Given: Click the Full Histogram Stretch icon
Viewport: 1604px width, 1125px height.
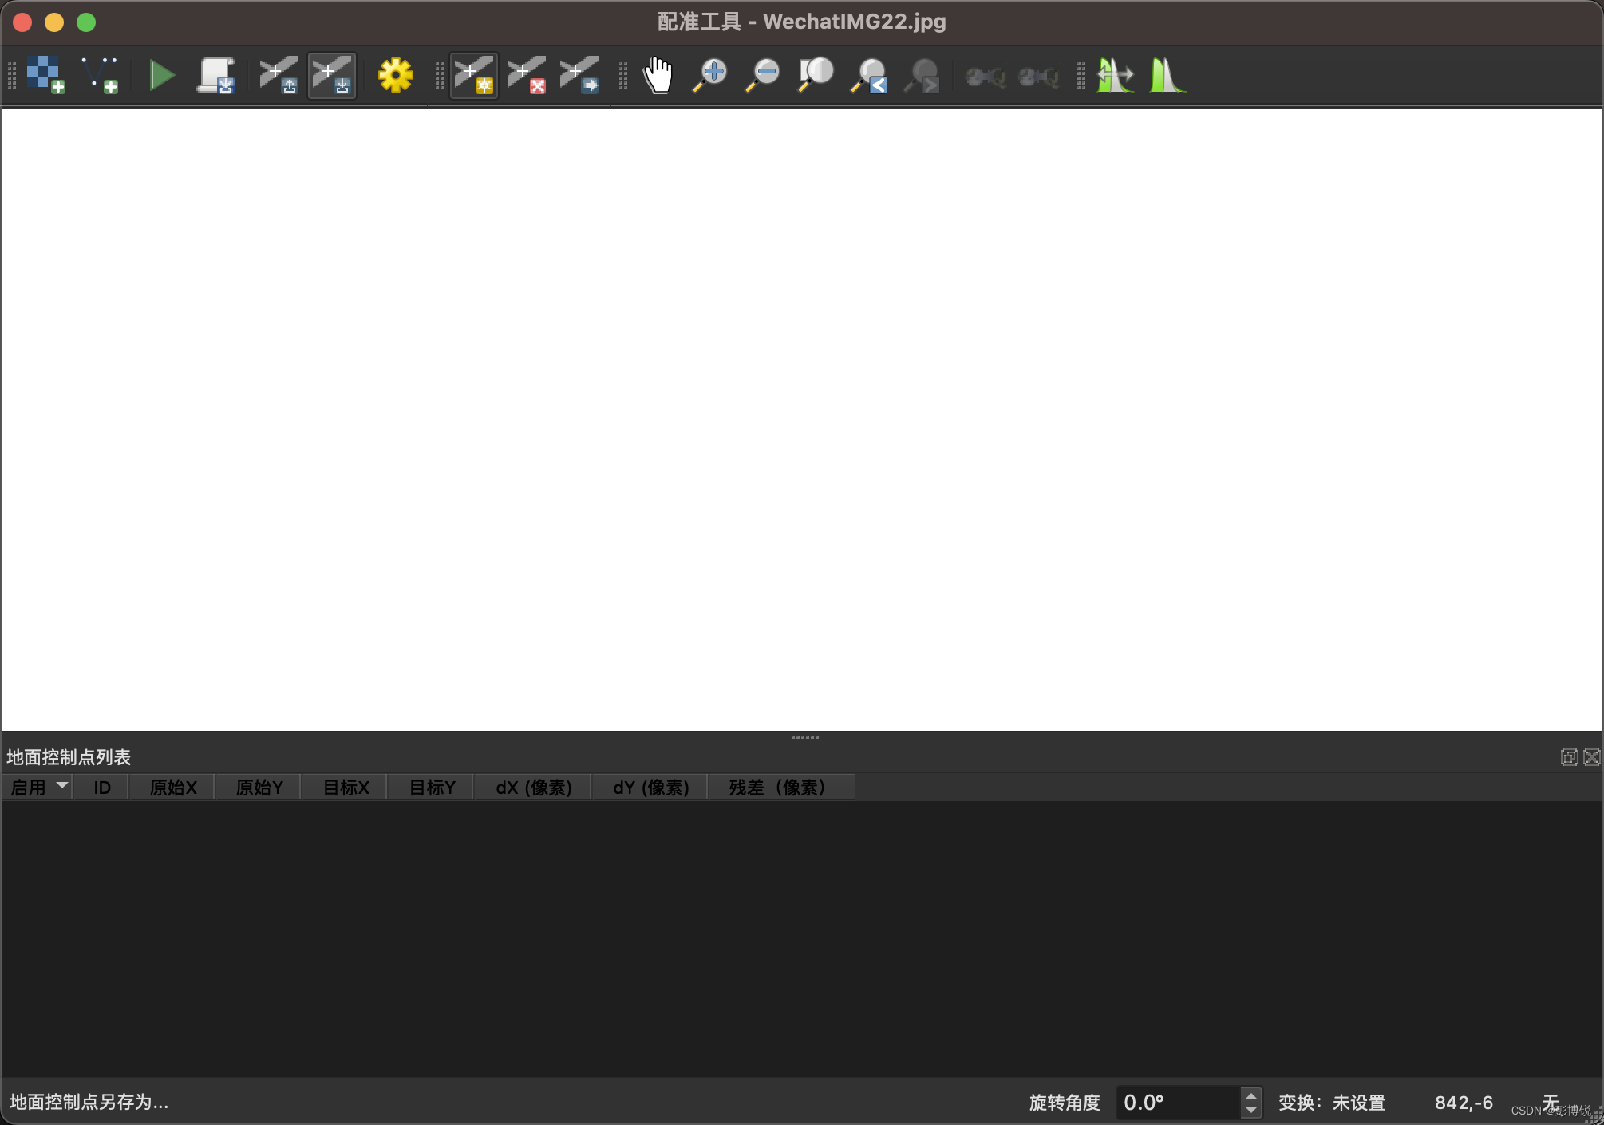Looking at the screenshot, I should [1167, 75].
